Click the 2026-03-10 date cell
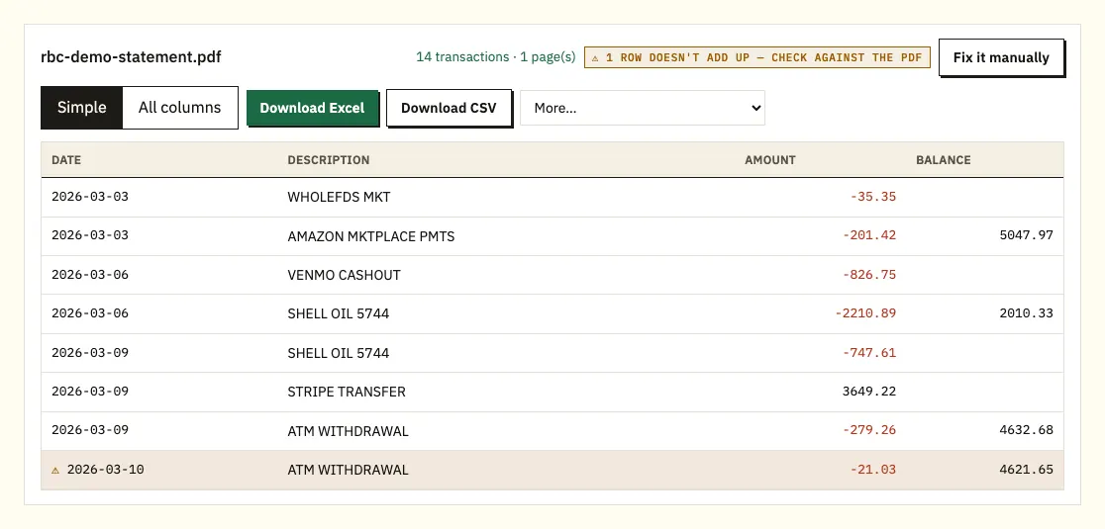Viewport: 1105px width, 529px height. click(106, 470)
